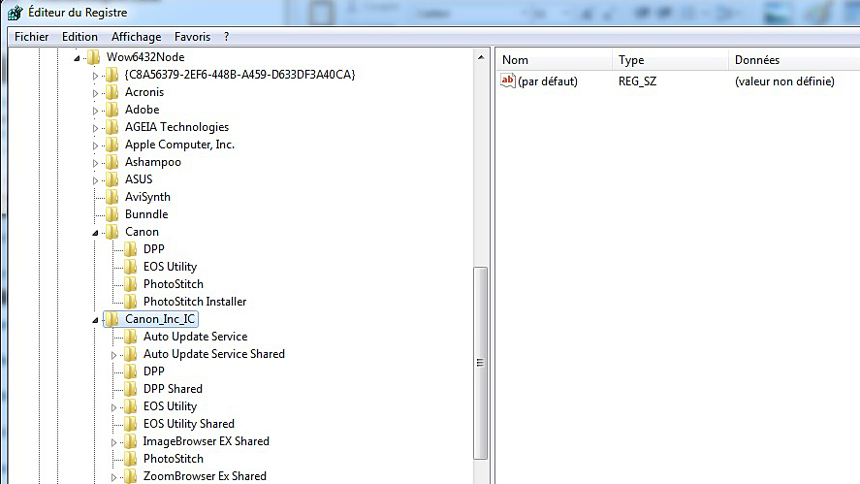Click the Auto Update Service folder icon
The image size is (860, 484).
[131, 337]
